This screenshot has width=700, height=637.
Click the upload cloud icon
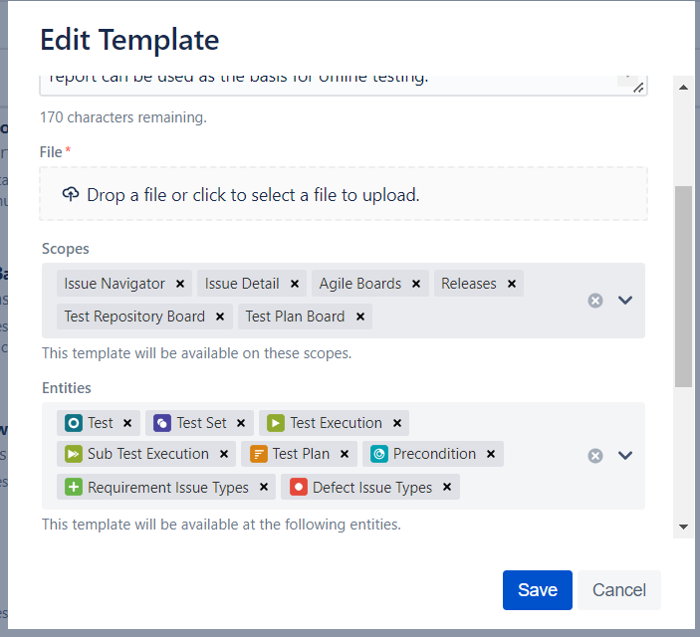point(70,194)
